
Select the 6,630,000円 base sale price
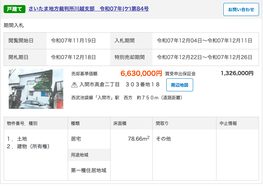(141, 74)
